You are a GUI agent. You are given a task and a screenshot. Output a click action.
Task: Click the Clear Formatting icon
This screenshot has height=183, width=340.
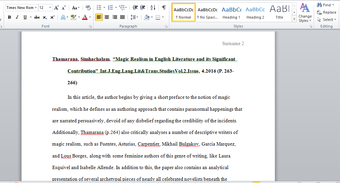[x=88, y=8]
